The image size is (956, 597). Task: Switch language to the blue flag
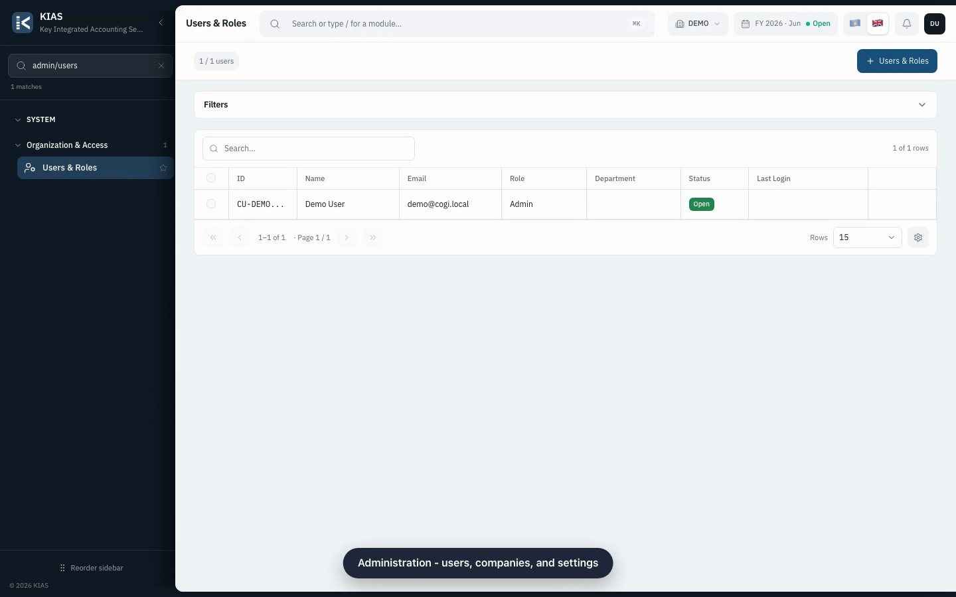[x=855, y=23]
